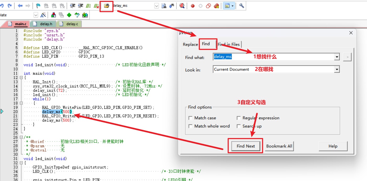Switch to the Find in Files tab
The image size is (367, 181).
[229, 44]
